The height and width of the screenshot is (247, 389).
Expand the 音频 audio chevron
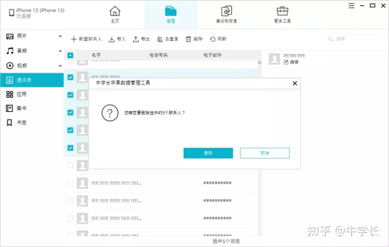[60, 51]
